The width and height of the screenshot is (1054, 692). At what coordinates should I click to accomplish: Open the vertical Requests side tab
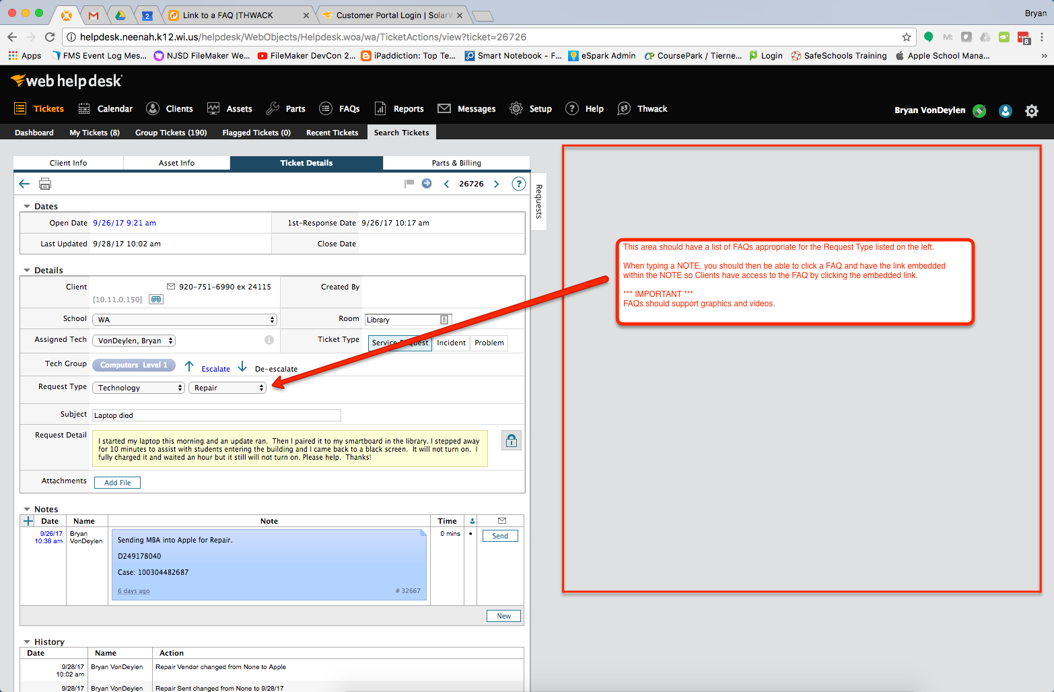point(539,201)
